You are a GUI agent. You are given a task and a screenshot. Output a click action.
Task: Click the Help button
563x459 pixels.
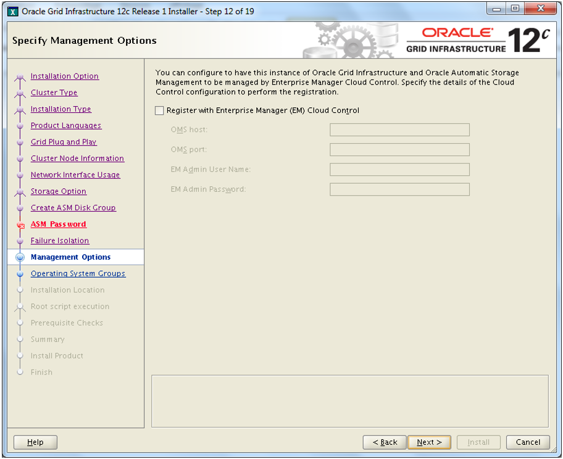[x=35, y=442]
